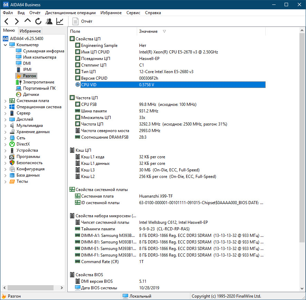
Task: Open the Вид menu
Action: coord(21,13)
